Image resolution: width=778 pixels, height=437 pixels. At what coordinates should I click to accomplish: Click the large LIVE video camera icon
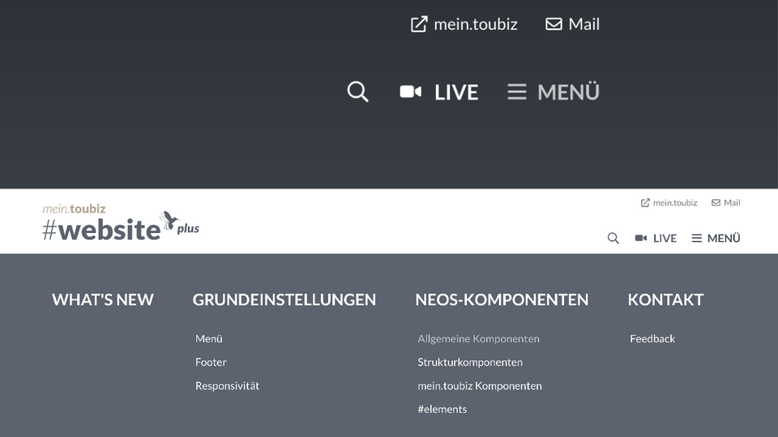coord(411,91)
